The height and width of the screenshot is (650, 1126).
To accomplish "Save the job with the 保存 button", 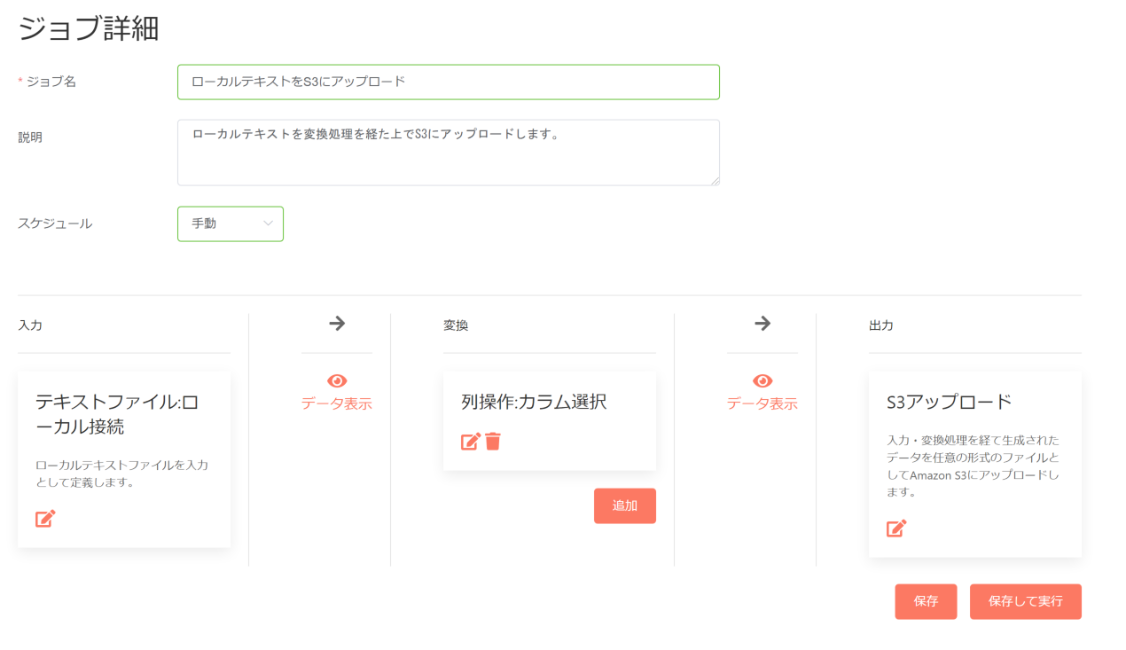I will 926,601.
